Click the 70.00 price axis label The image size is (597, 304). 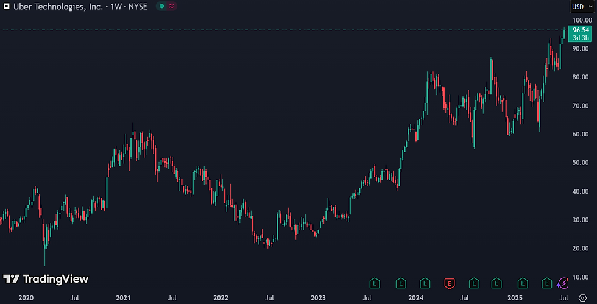click(x=580, y=105)
